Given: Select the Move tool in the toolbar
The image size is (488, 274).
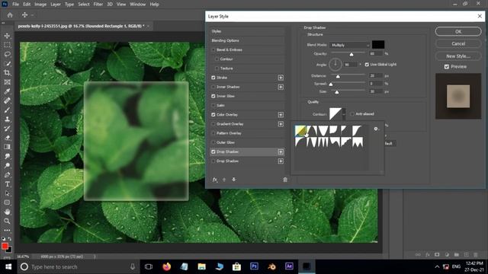Looking at the screenshot, I should (x=7, y=36).
